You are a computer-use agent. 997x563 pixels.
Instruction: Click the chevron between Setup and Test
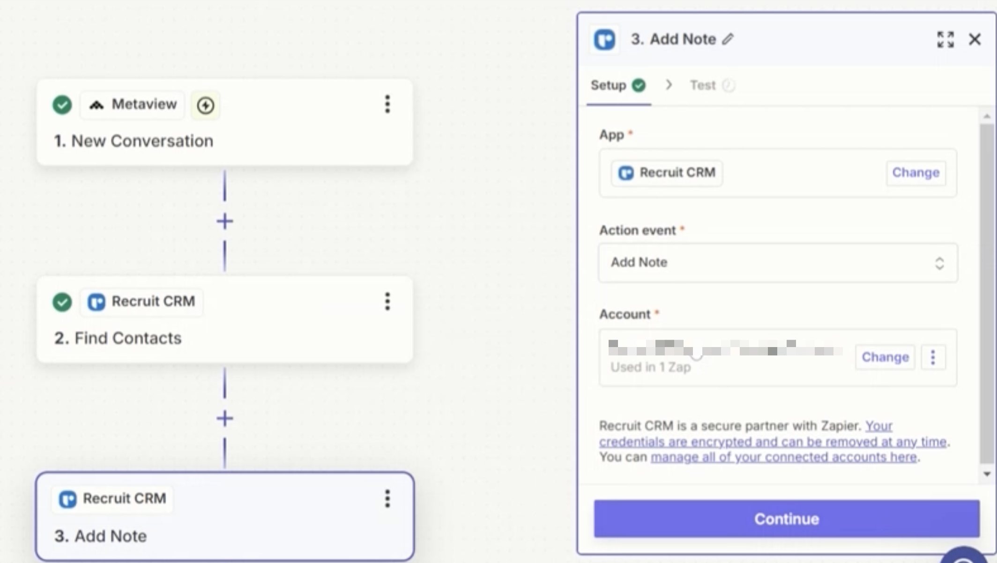tap(669, 85)
